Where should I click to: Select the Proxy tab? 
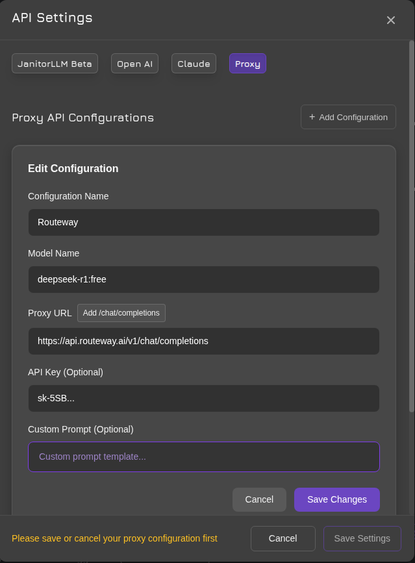click(x=247, y=64)
